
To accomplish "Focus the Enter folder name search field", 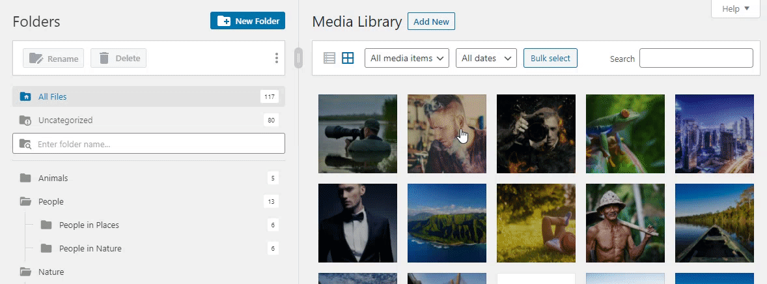I will [148, 144].
